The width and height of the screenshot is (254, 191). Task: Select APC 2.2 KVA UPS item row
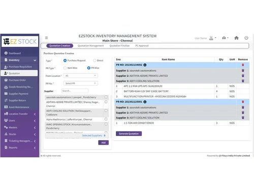tap(182, 86)
